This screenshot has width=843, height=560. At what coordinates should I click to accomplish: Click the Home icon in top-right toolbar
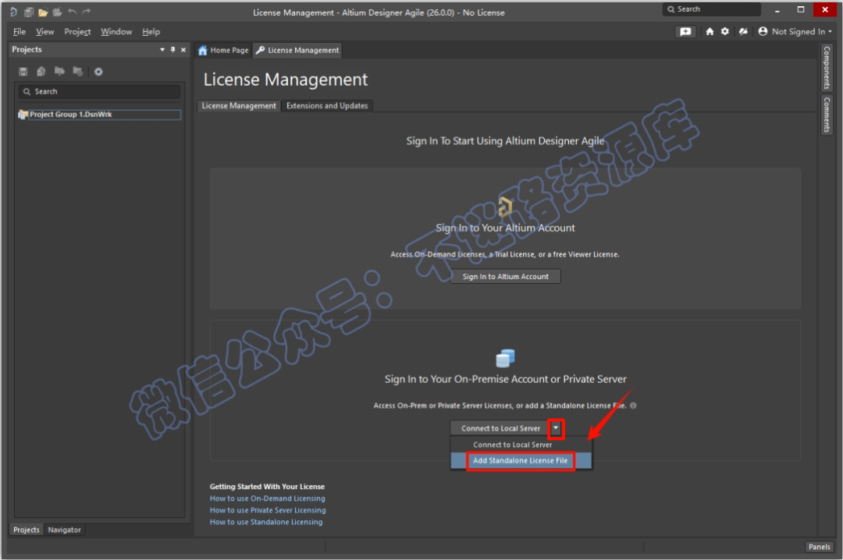710,32
